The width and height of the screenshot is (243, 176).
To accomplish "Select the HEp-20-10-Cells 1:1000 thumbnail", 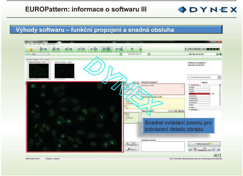I will point(65,71).
